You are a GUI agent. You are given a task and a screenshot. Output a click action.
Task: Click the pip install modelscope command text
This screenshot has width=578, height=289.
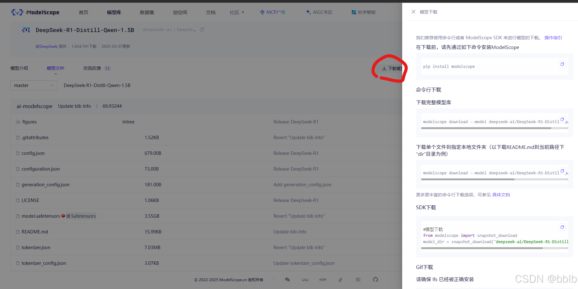(x=449, y=67)
